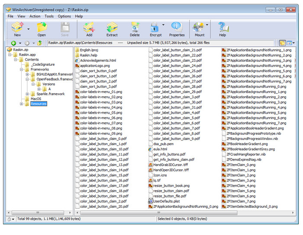Screen dimensions: 303x235
Task: Click the Extract toolbar icon
Action: click(x=112, y=27)
